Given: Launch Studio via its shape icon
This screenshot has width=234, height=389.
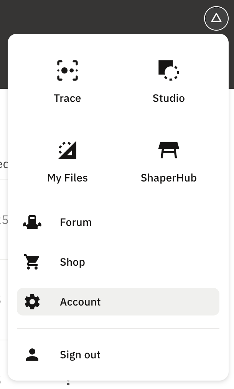Looking at the screenshot, I should (168, 70).
